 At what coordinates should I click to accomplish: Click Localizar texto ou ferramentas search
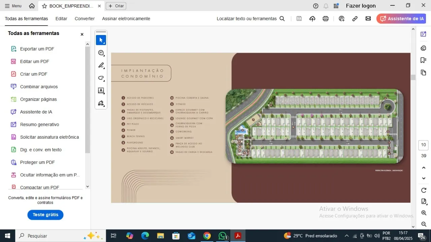tap(251, 19)
